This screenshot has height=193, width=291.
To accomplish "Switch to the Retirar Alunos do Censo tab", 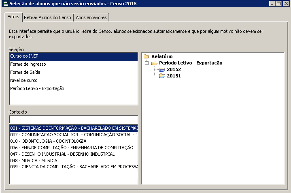I will point(47,17).
